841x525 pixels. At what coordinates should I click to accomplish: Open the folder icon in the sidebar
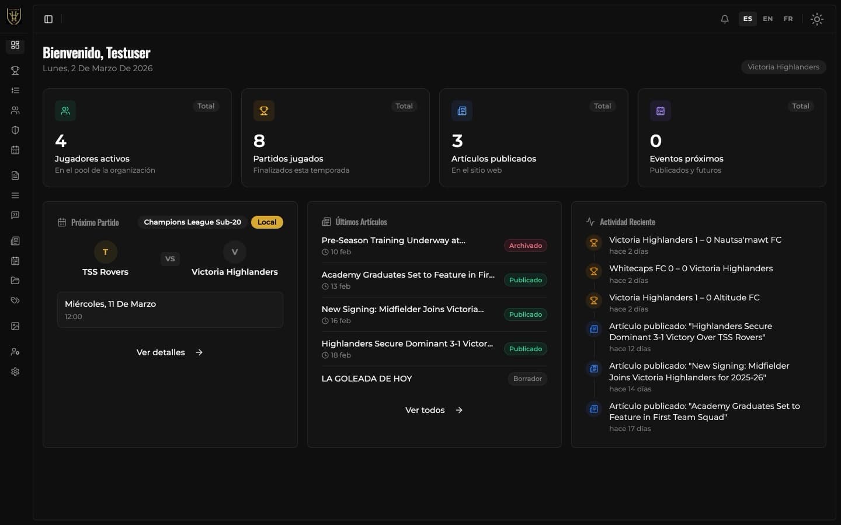point(15,281)
